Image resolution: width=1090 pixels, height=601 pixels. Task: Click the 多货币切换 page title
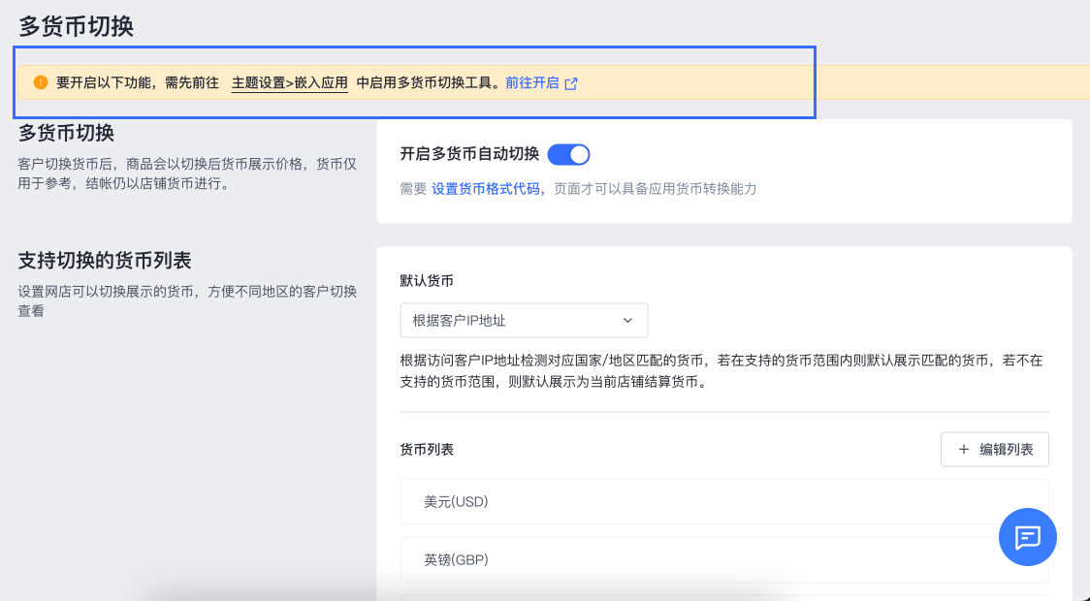(76, 26)
